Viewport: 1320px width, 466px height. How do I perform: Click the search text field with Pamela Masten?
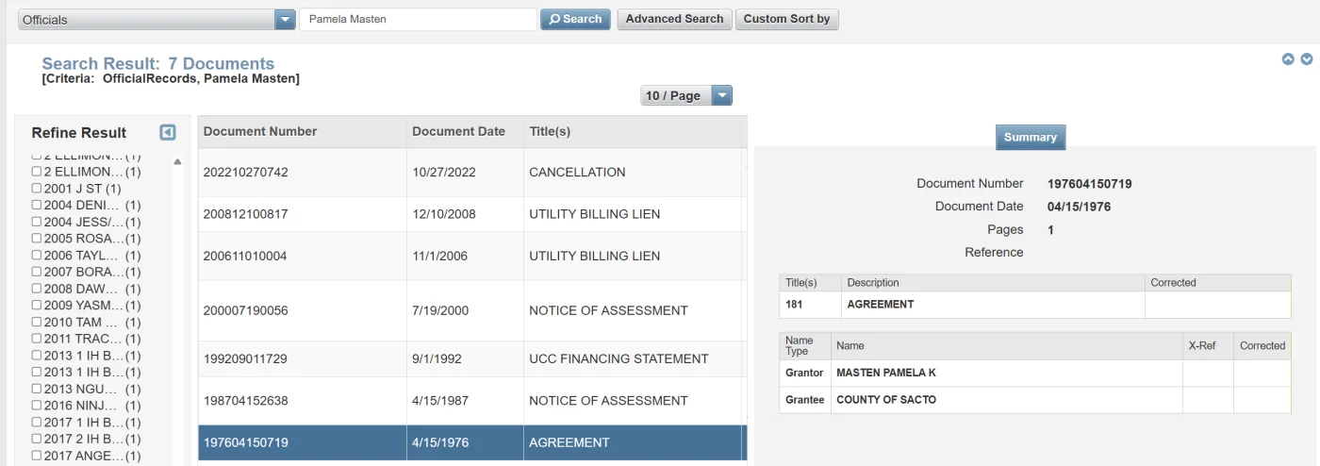(418, 19)
